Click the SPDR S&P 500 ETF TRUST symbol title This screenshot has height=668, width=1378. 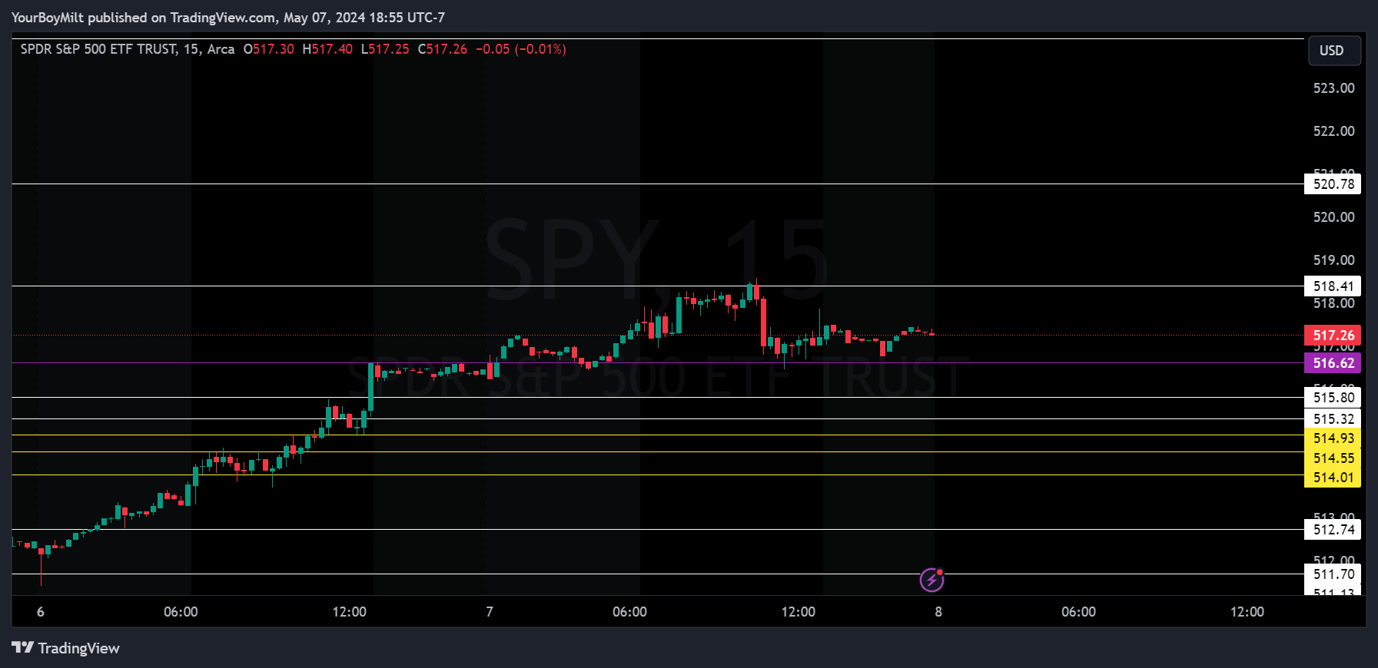pos(98,49)
